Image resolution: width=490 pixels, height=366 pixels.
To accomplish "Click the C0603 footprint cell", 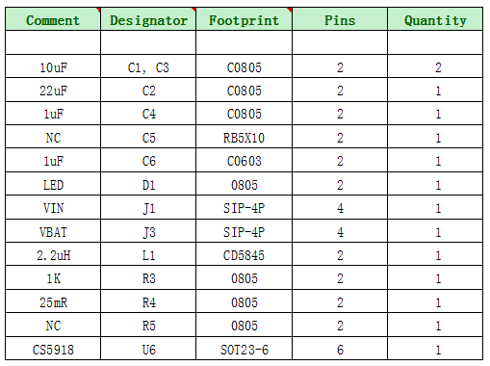I will point(245,160).
